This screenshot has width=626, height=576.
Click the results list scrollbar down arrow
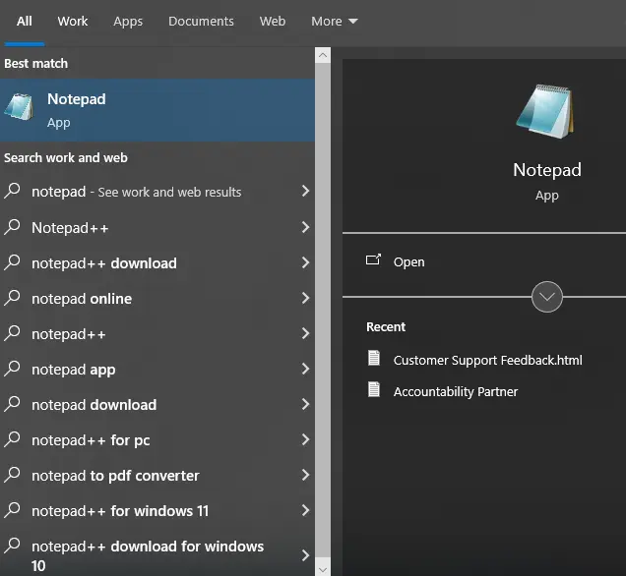[x=323, y=569]
